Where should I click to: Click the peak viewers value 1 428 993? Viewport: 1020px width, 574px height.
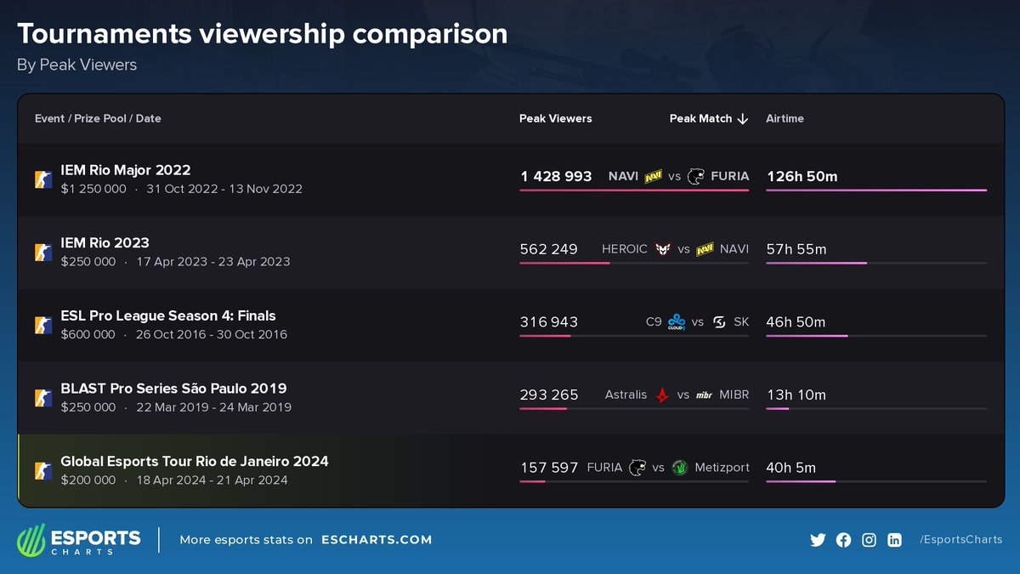pyautogui.click(x=556, y=176)
